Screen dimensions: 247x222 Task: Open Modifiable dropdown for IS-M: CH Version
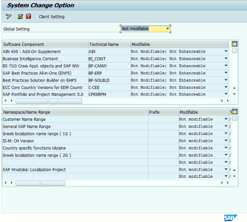coord(226,141)
